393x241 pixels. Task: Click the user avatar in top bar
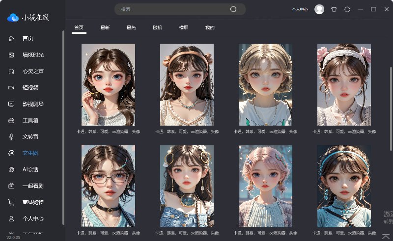click(x=319, y=9)
